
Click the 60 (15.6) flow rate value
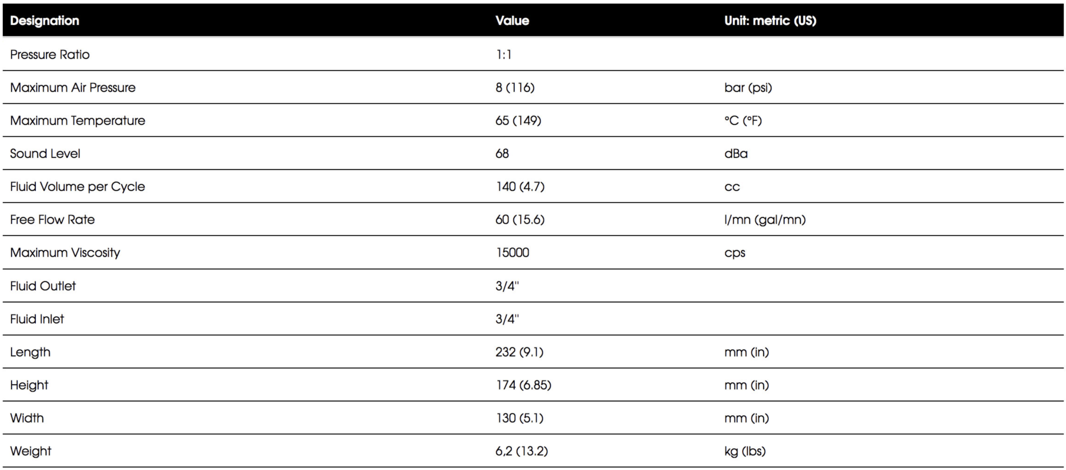(520, 220)
